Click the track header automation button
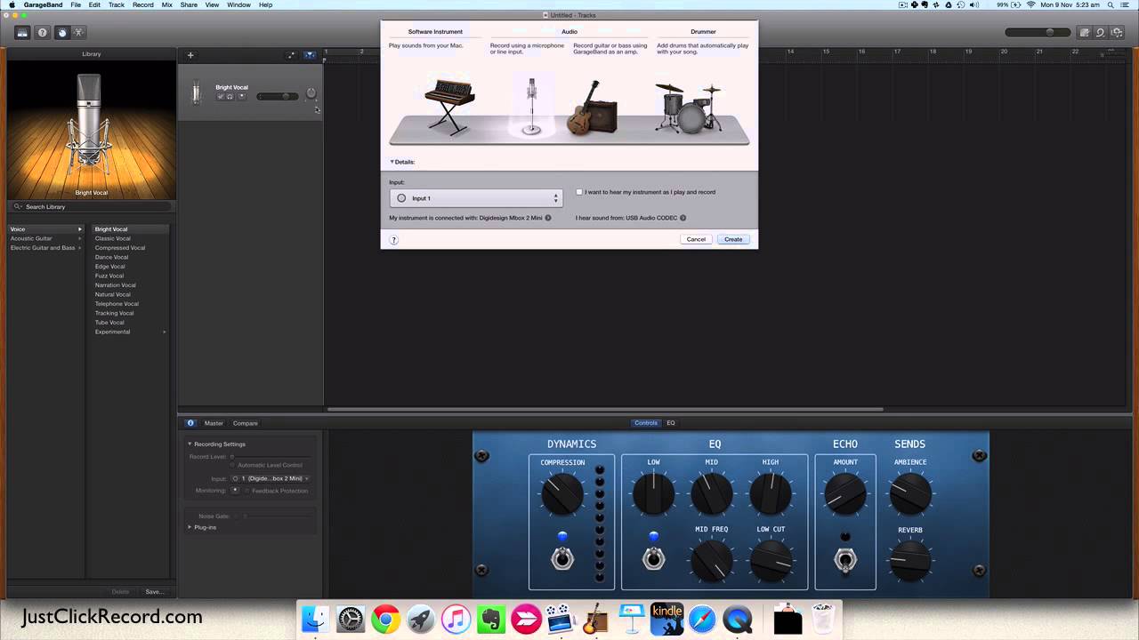The height and width of the screenshot is (640, 1139). tap(291, 55)
